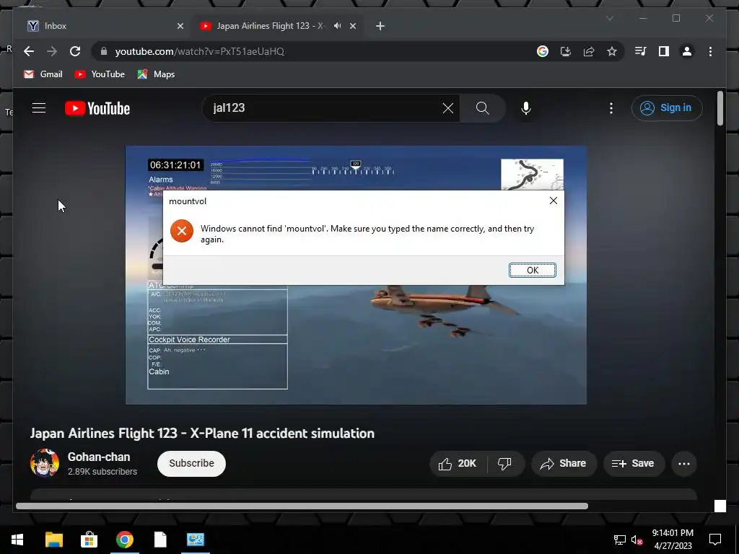Open Gohan-chan channel avatar
Screen dimensions: 739x554
click(x=45, y=463)
